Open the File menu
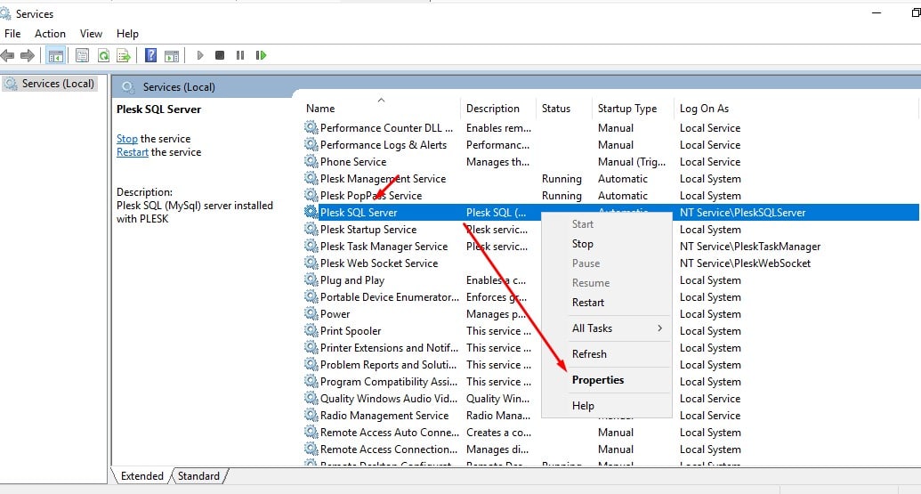Screen dimensions: 921x494 12,34
